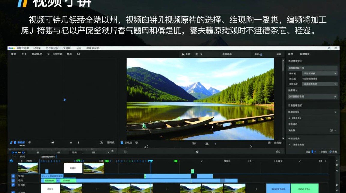Click the lake thumbnail in the top track header

(28, 168)
